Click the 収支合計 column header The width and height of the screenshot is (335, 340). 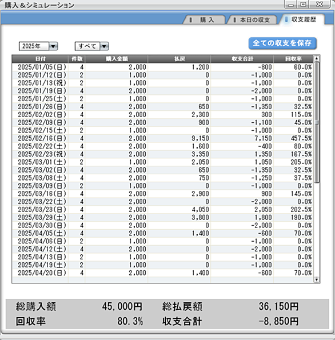pos(242,59)
